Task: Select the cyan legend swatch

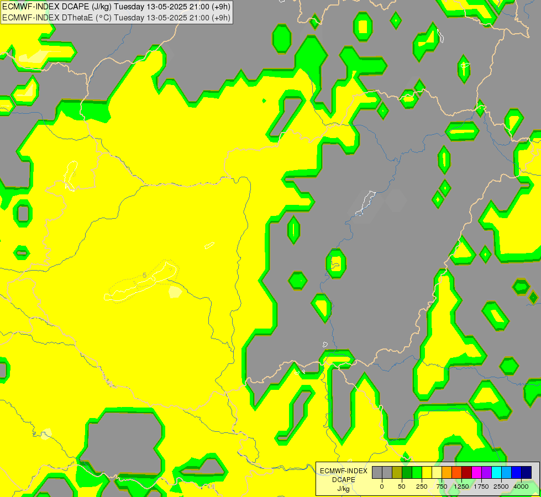Action: click(x=497, y=472)
